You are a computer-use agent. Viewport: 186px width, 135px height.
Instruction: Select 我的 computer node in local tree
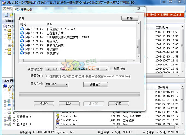click(x=8, y=86)
